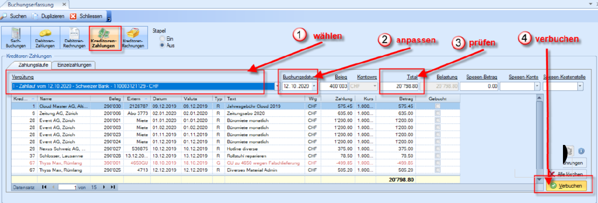Switch to Debitoren-Rechnungen entry mode
The image size is (598, 203).
coord(74,38)
